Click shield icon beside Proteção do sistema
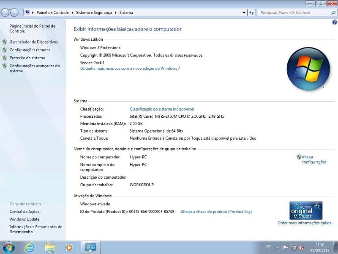 5,58
